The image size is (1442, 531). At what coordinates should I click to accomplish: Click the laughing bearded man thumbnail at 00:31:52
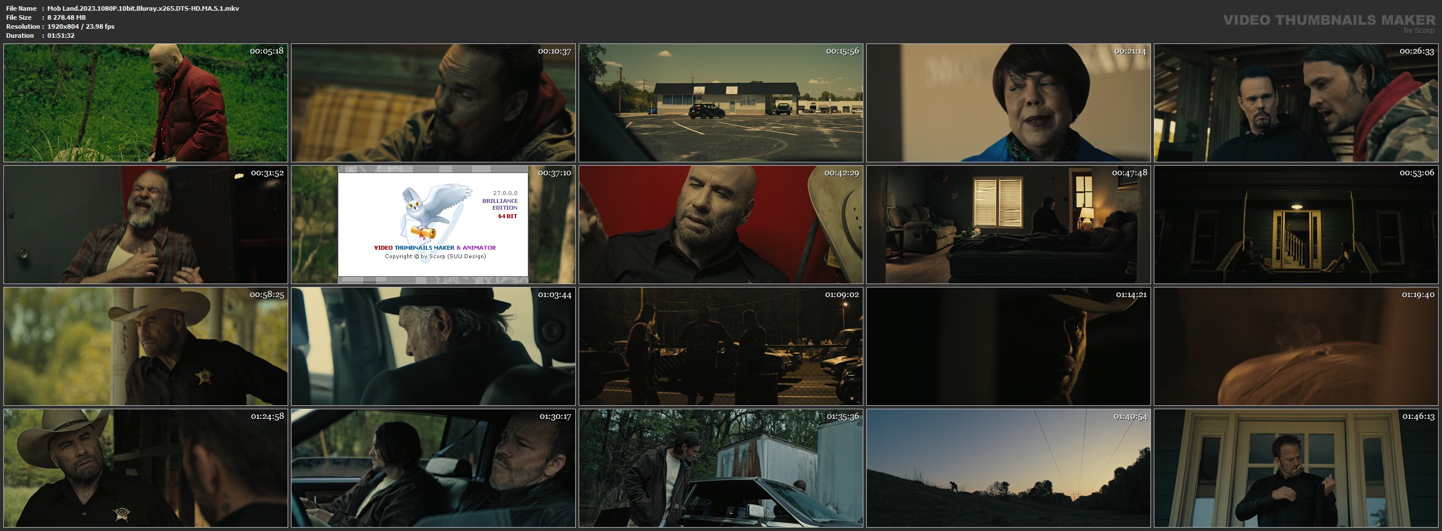(145, 224)
